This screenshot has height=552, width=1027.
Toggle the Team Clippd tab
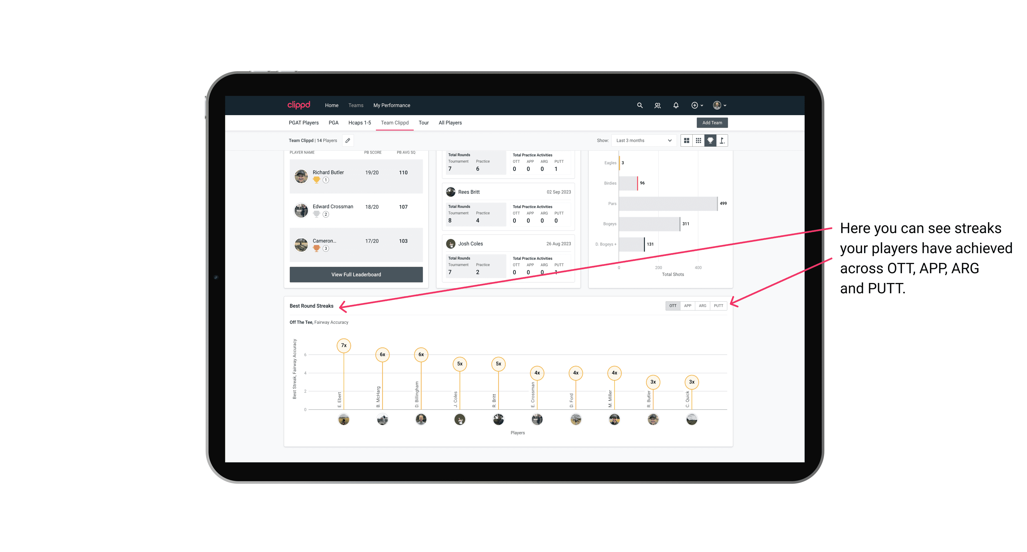(395, 122)
